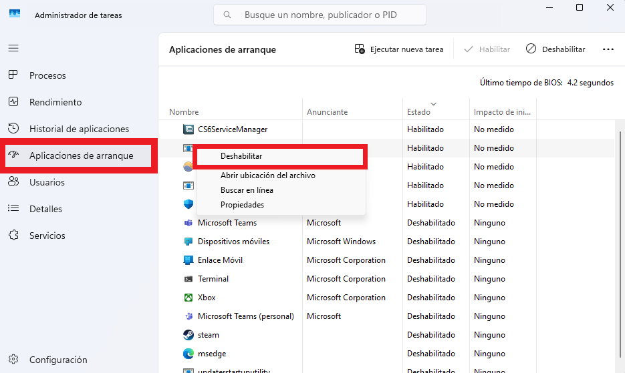Click the search magnifier icon
625x373 pixels.
(227, 15)
